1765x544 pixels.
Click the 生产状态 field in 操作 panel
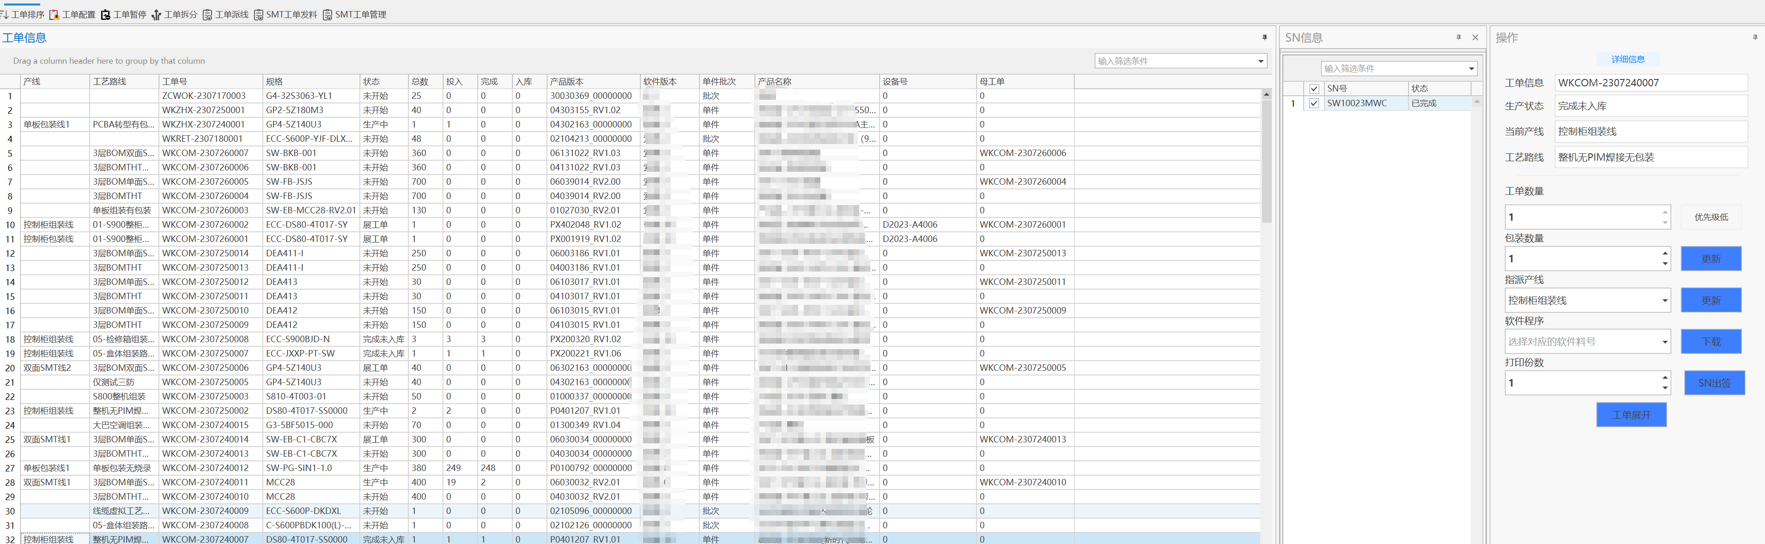(x=1650, y=106)
